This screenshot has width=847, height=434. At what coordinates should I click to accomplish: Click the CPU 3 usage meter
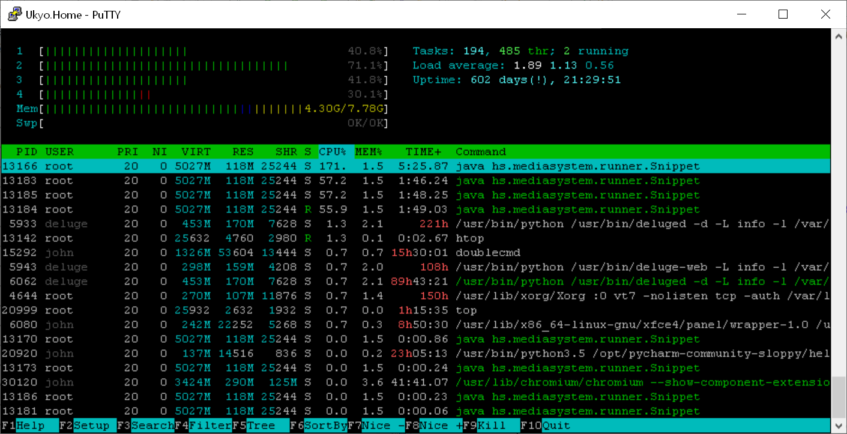[x=202, y=80]
